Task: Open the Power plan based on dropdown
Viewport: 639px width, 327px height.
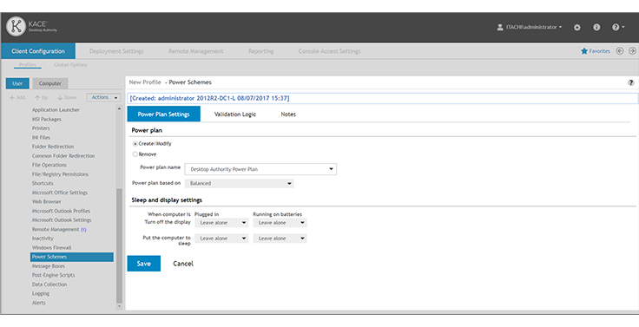Action: pos(240,184)
